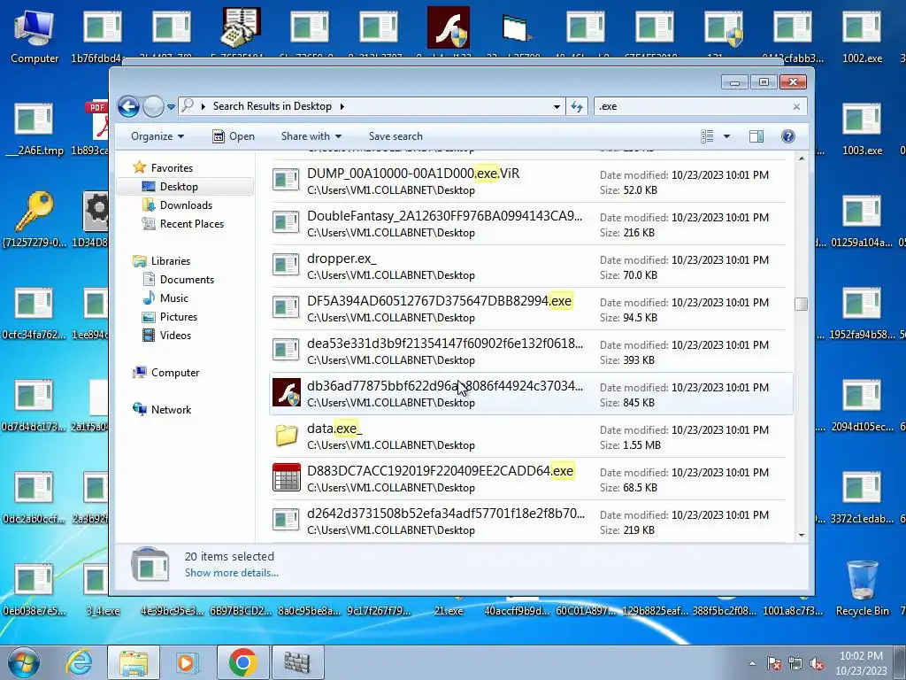The height and width of the screenshot is (680, 906).
Task: Toggle the preview pane
Action: pyautogui.click(x=756, y=136)
